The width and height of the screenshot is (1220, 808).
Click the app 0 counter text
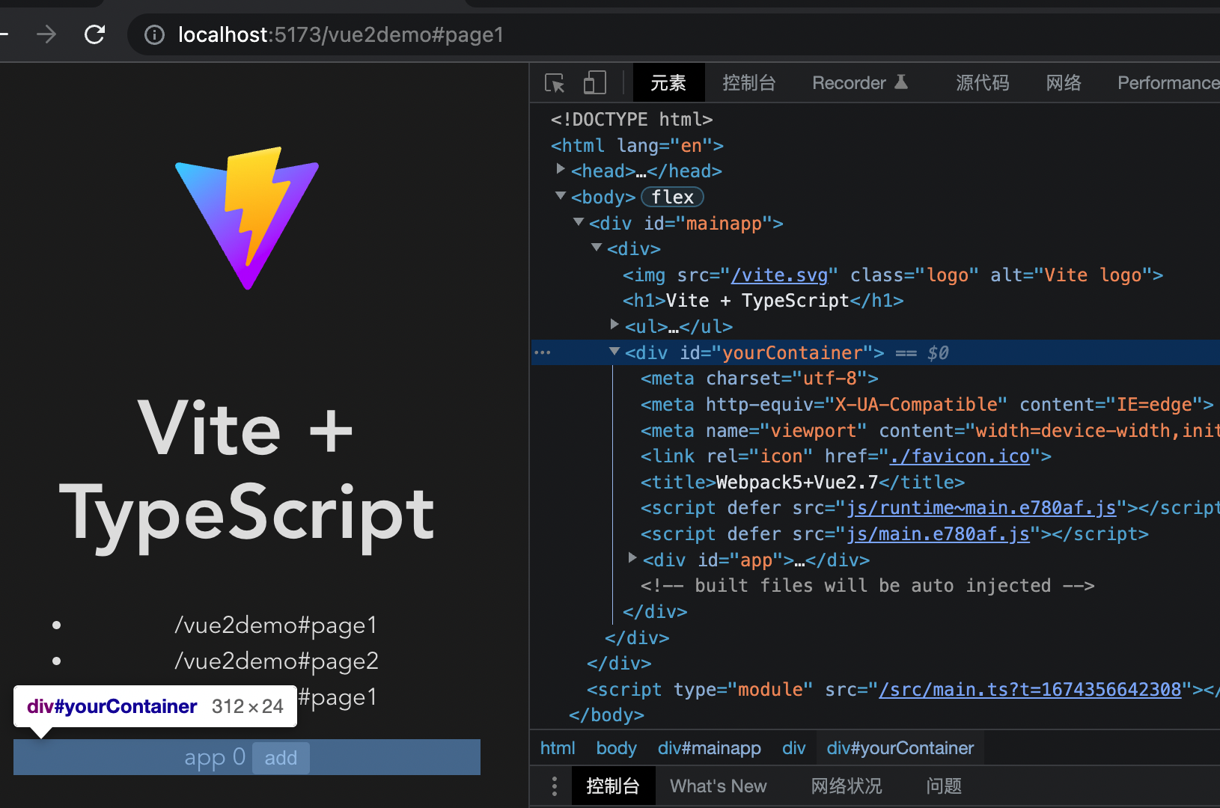point(215,757)
